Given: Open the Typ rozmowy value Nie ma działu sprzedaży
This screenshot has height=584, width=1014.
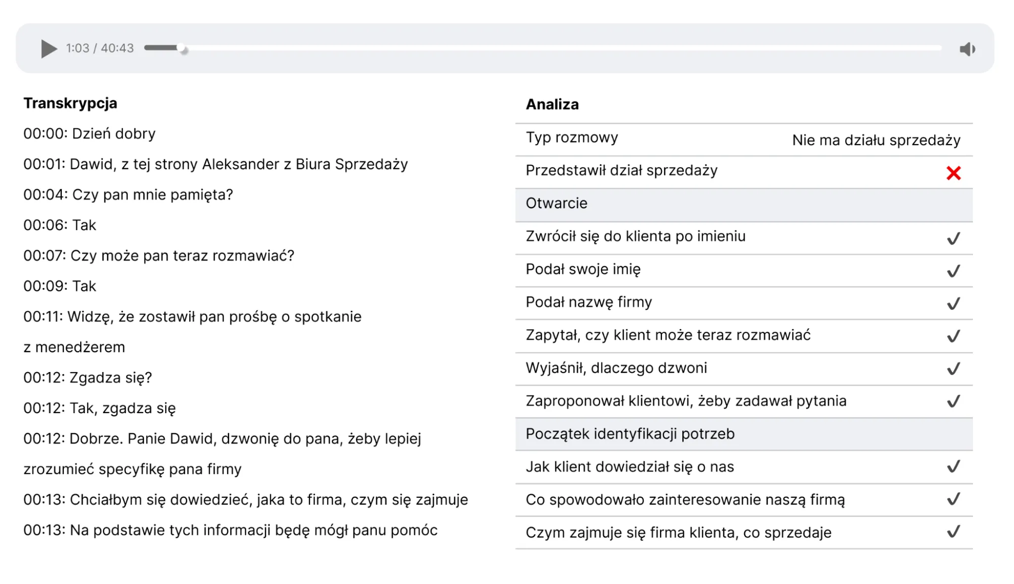Looking at the screenshot, I should pyautogui.click(x=876, y=140).
